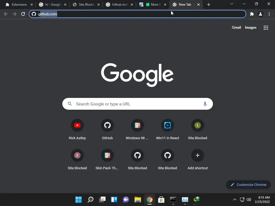This screenshot has width=275, height=206.
Task: Open Site Blocked shortcut with L icon
Action: (197, 130)
